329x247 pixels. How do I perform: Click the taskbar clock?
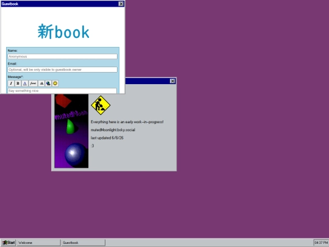pyautogui.click(x=321, y=243)
